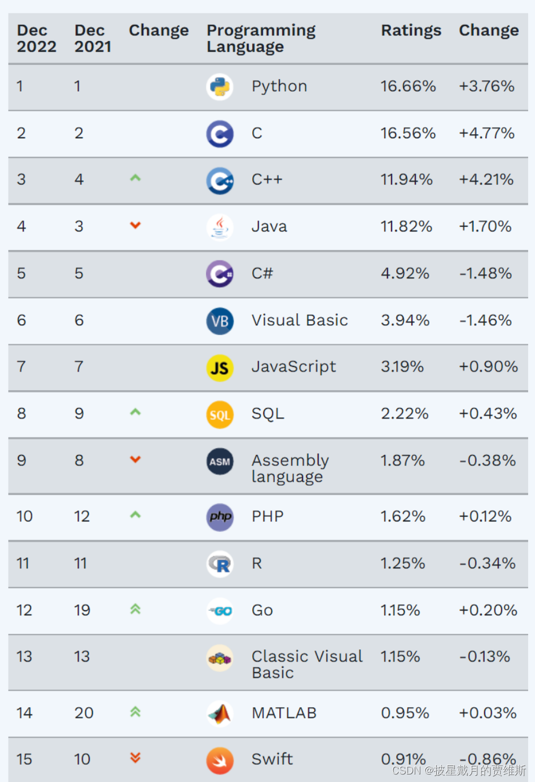This screenshot has height=782, width=535.
Task: Click the dark ASM Assembly icon
Action: point(220,461)
